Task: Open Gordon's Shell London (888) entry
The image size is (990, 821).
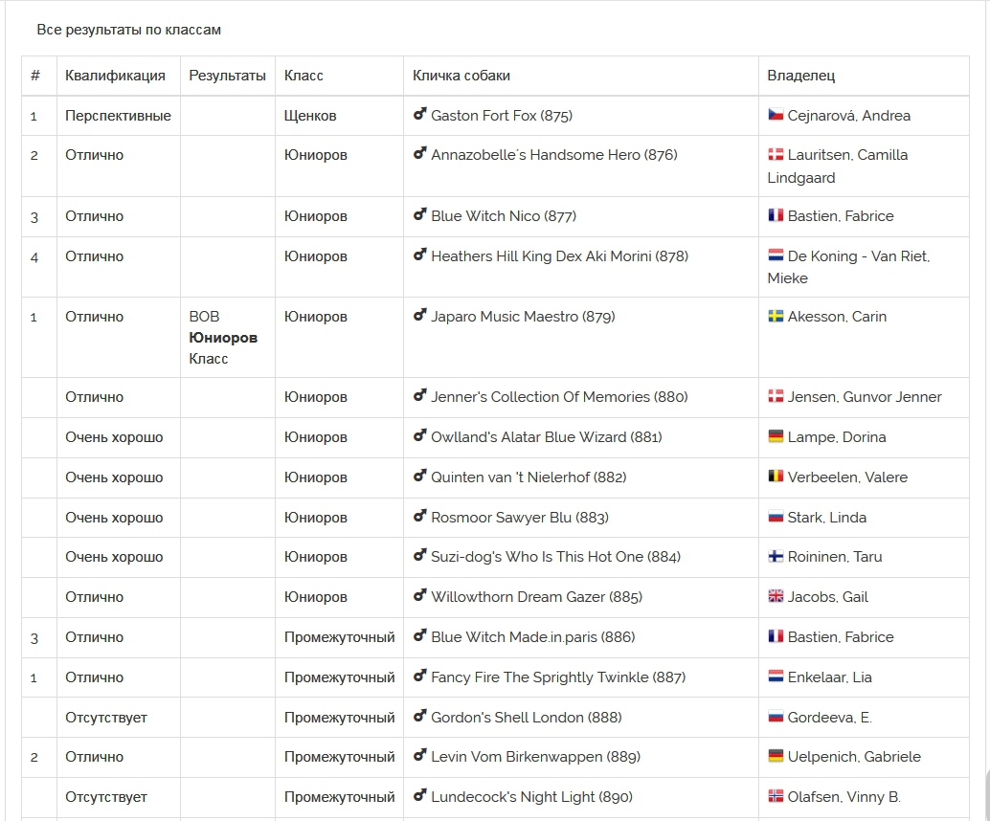Action: click(526, 718)
